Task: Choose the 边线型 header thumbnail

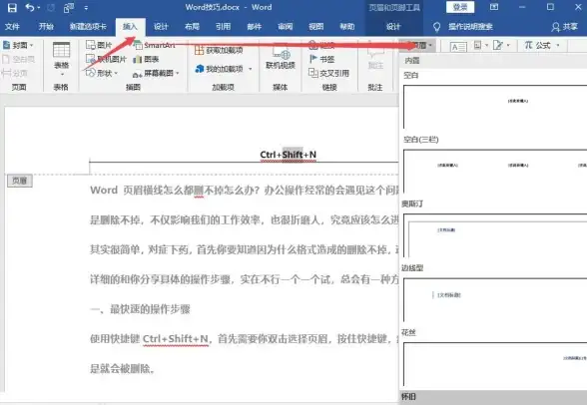Action: [495, 300]
